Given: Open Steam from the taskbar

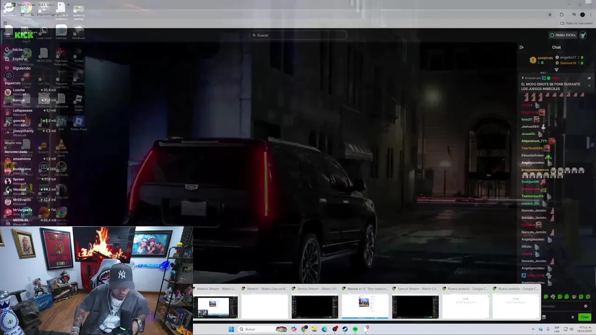Looking at the screenshot, I should [x=345, y=329].
